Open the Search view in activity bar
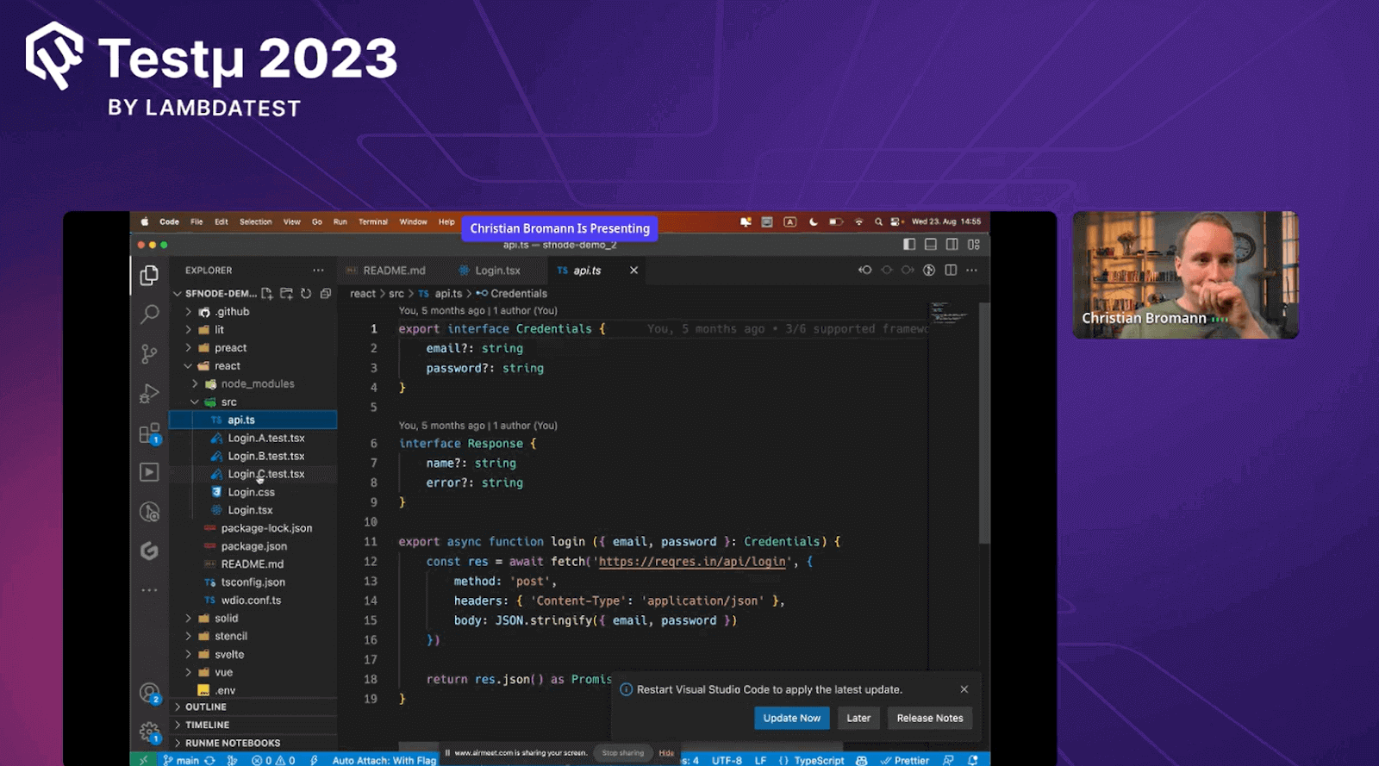The height and width of the screenshot is (766, 1379). [x=149, y=314]
